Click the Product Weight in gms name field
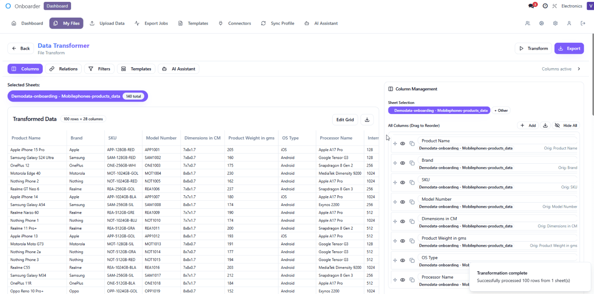Image resolution: width=594 pixels, height=294 pixels. (497, 238)
